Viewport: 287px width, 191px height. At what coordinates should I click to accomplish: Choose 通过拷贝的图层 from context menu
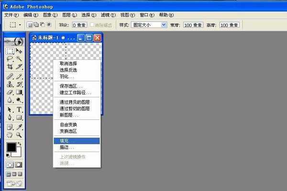77,102
